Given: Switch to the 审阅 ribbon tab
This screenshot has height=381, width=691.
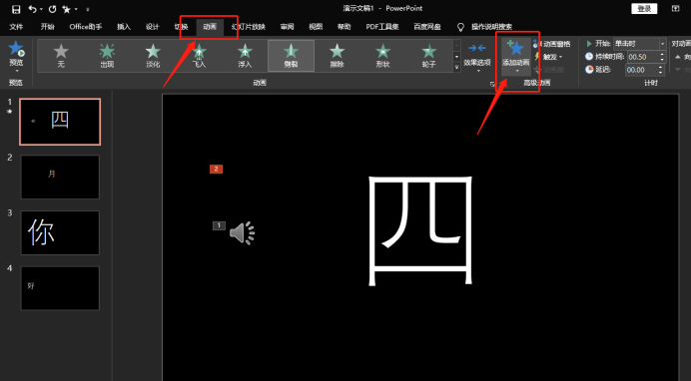Looking at the screenshot, I should click(x=287, y=27).
